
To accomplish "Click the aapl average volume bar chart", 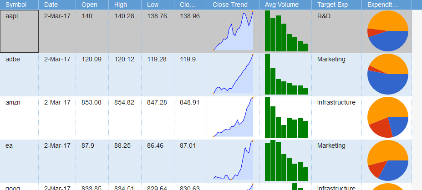I will [x=287, y=31].
